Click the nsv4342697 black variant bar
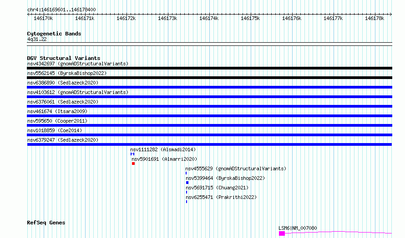 coord(209,68)
